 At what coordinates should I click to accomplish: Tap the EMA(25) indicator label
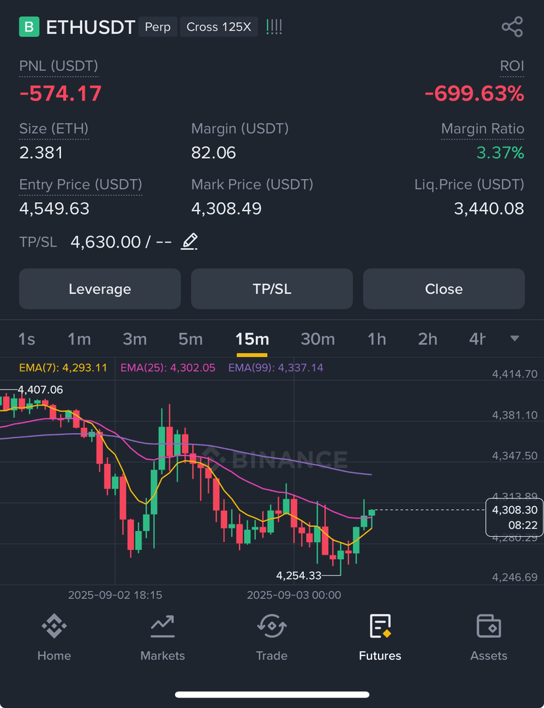tap(168, 367)
